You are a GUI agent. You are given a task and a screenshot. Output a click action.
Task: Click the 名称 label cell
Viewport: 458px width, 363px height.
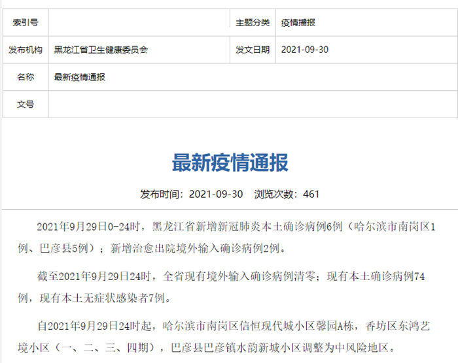click(x=26, y=77)
